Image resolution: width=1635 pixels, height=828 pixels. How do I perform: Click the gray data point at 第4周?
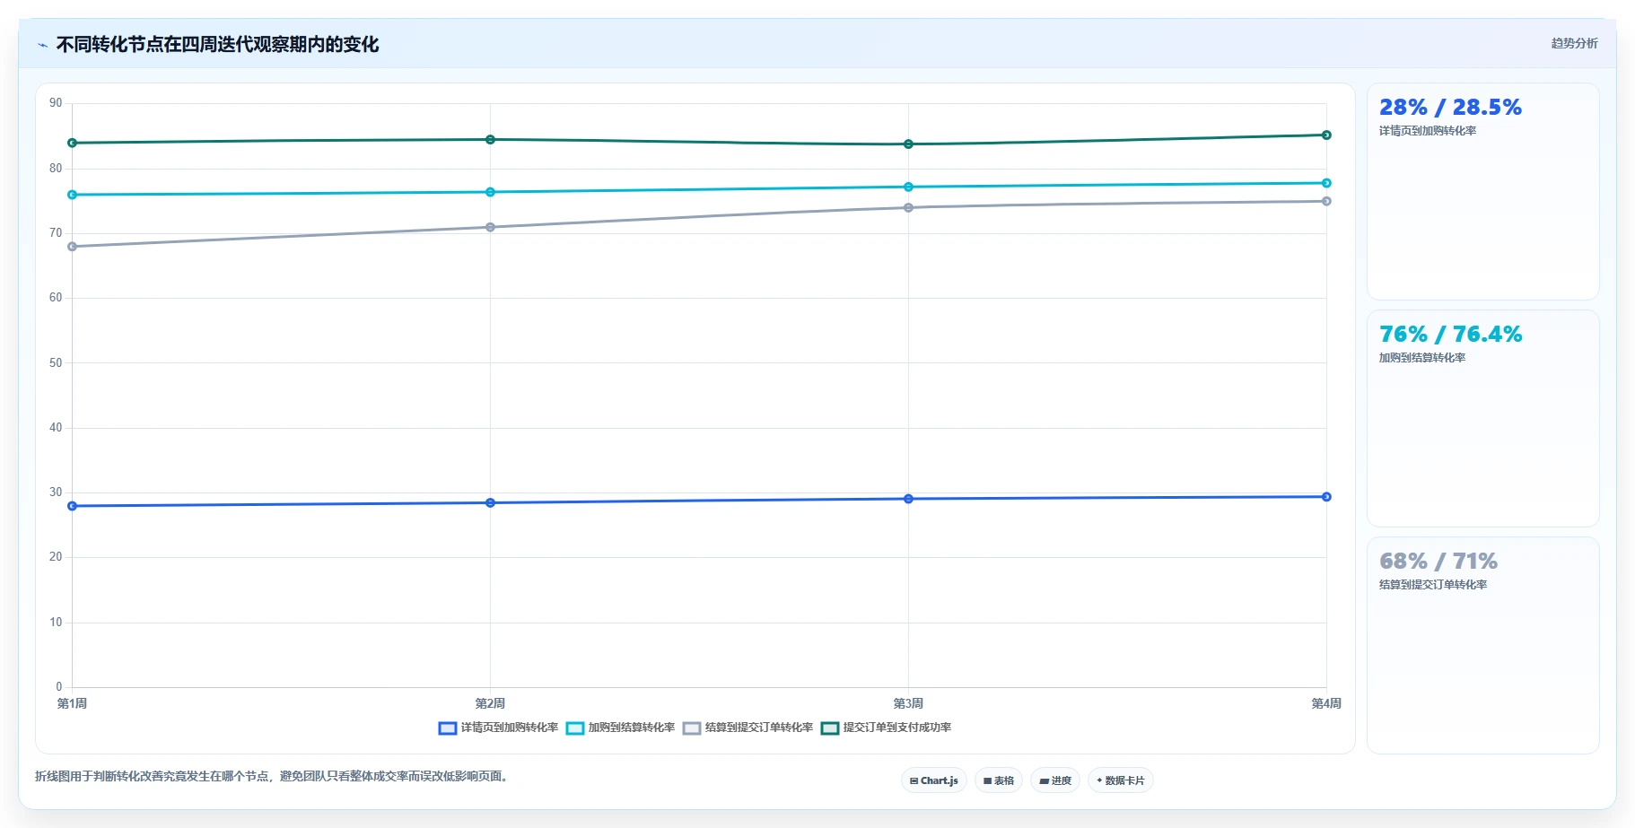(1326, 201)
